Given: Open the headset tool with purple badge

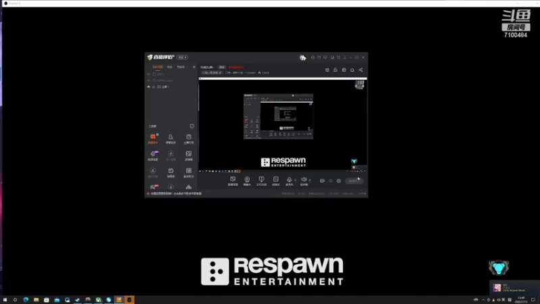Looking at the screenshot, I should click(153, 155).
